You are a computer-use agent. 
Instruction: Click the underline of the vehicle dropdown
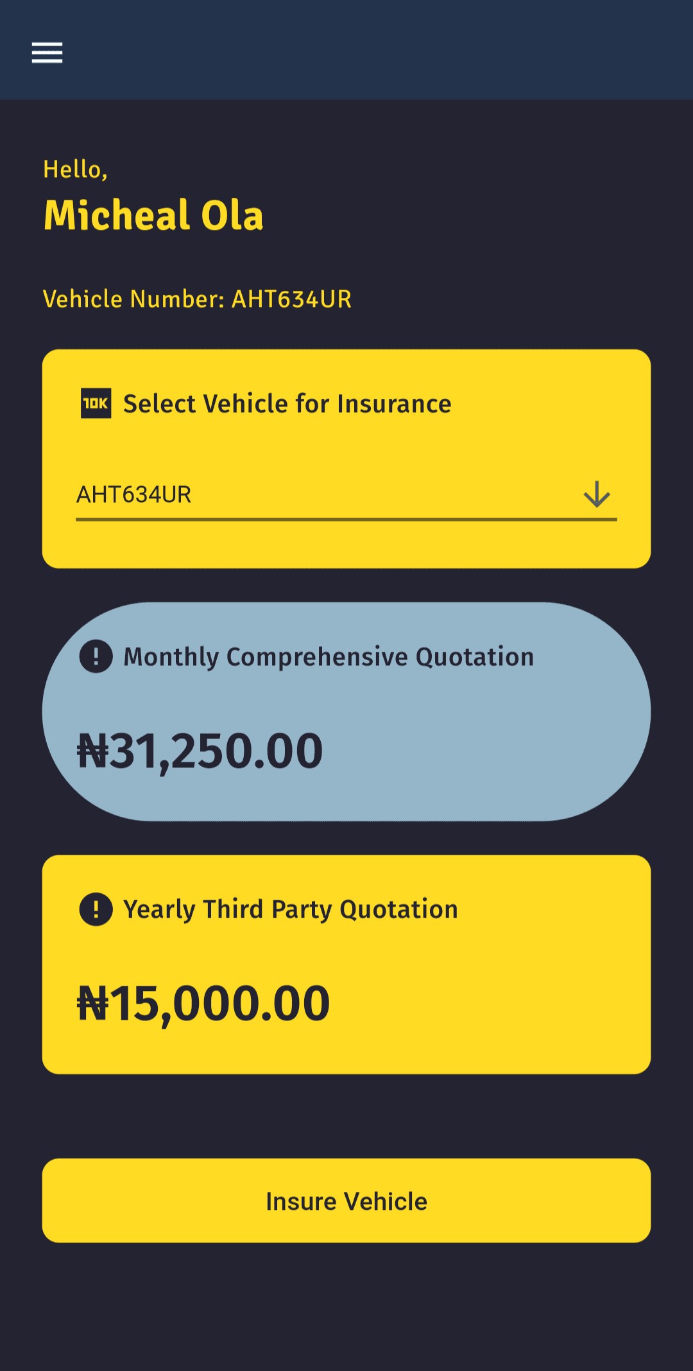pos(346,519)
